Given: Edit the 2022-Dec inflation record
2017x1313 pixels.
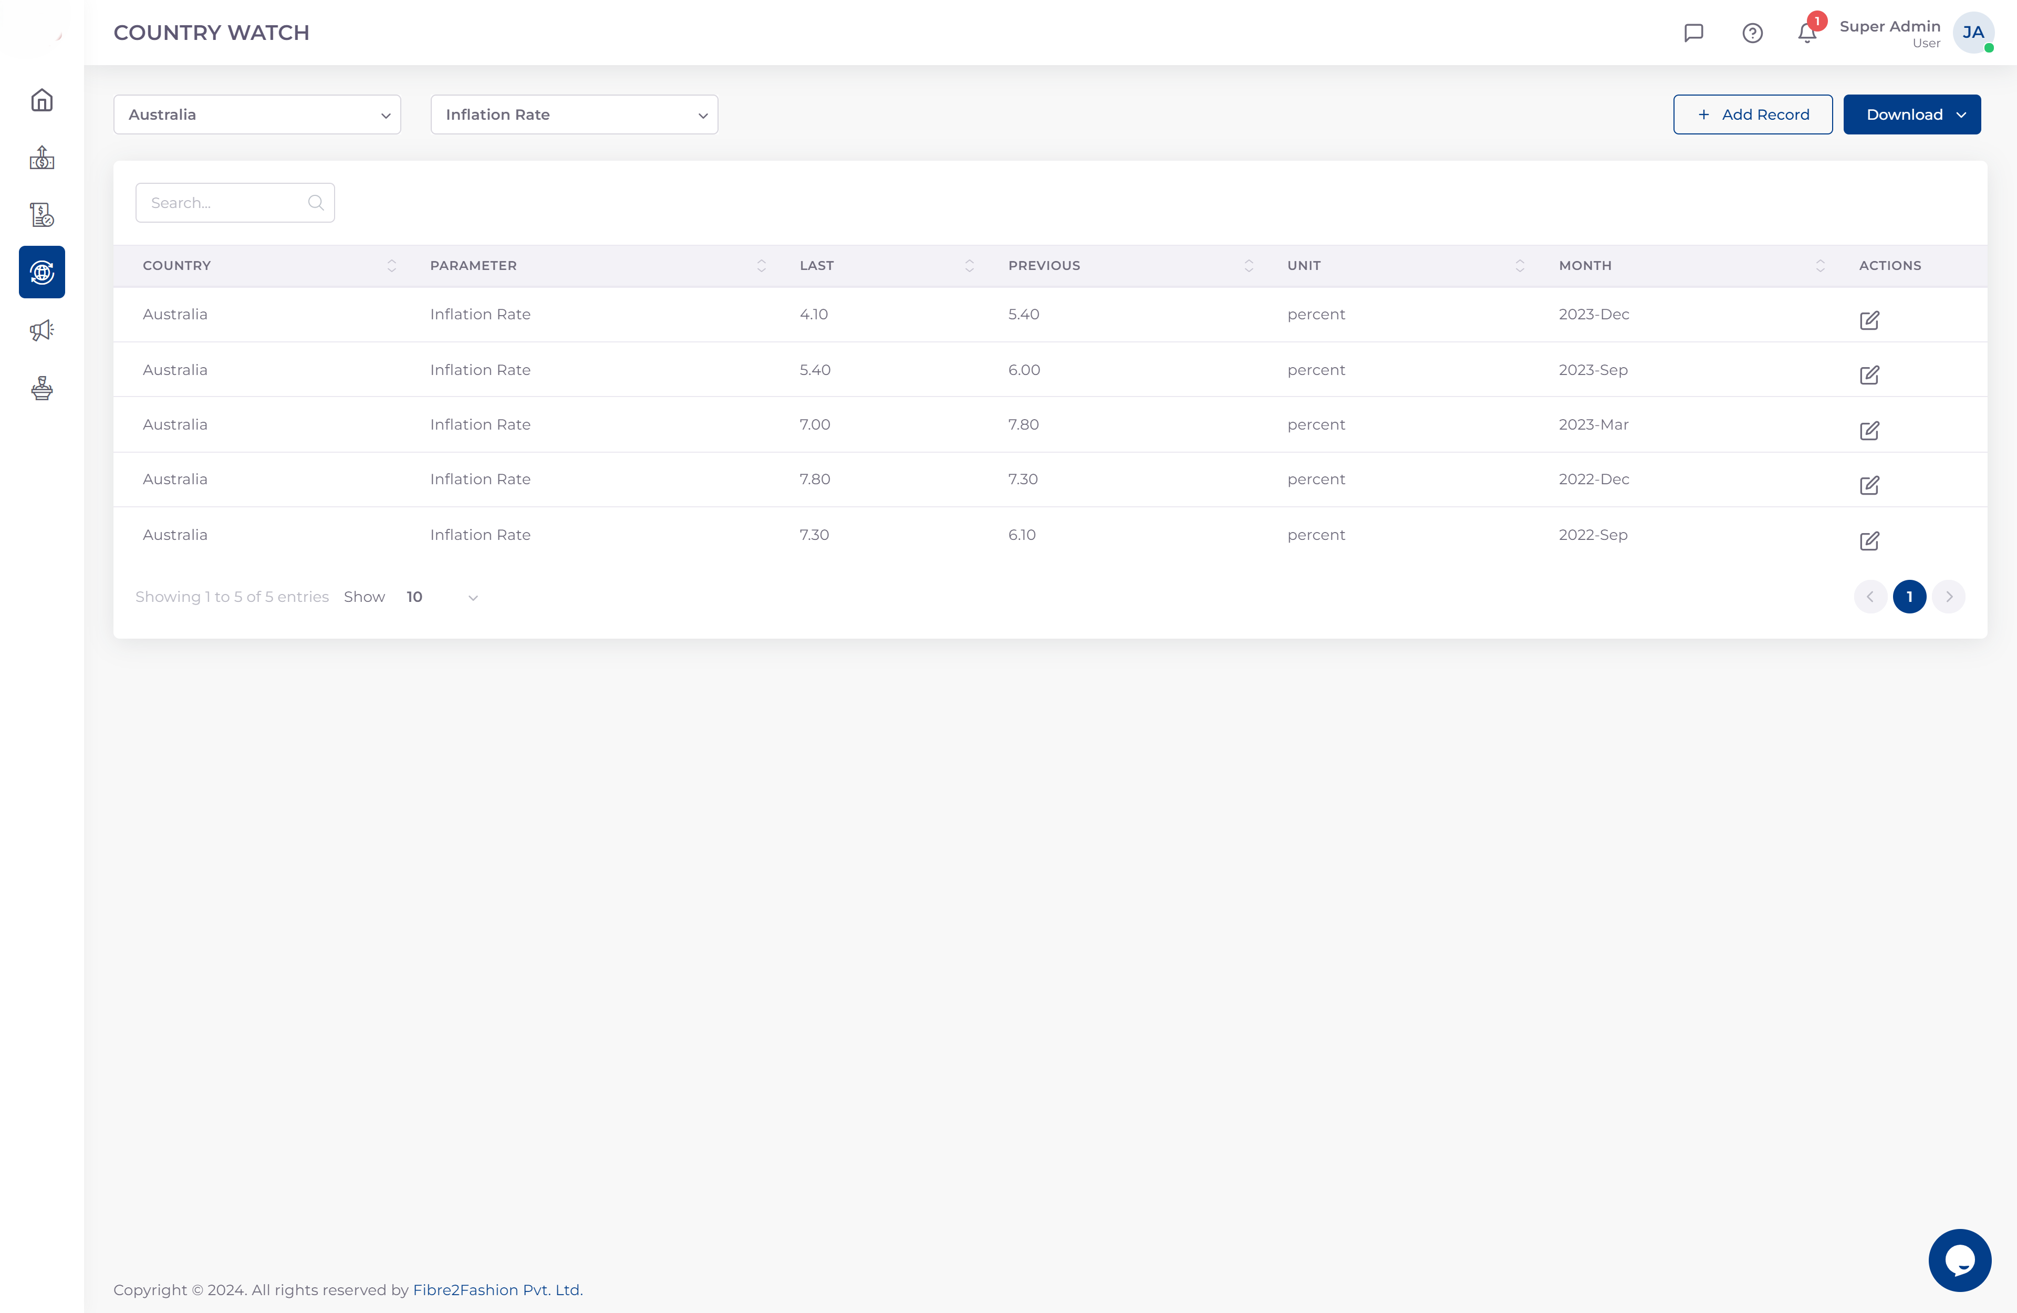Looking at the screenshot, I should pos(1869,486).
